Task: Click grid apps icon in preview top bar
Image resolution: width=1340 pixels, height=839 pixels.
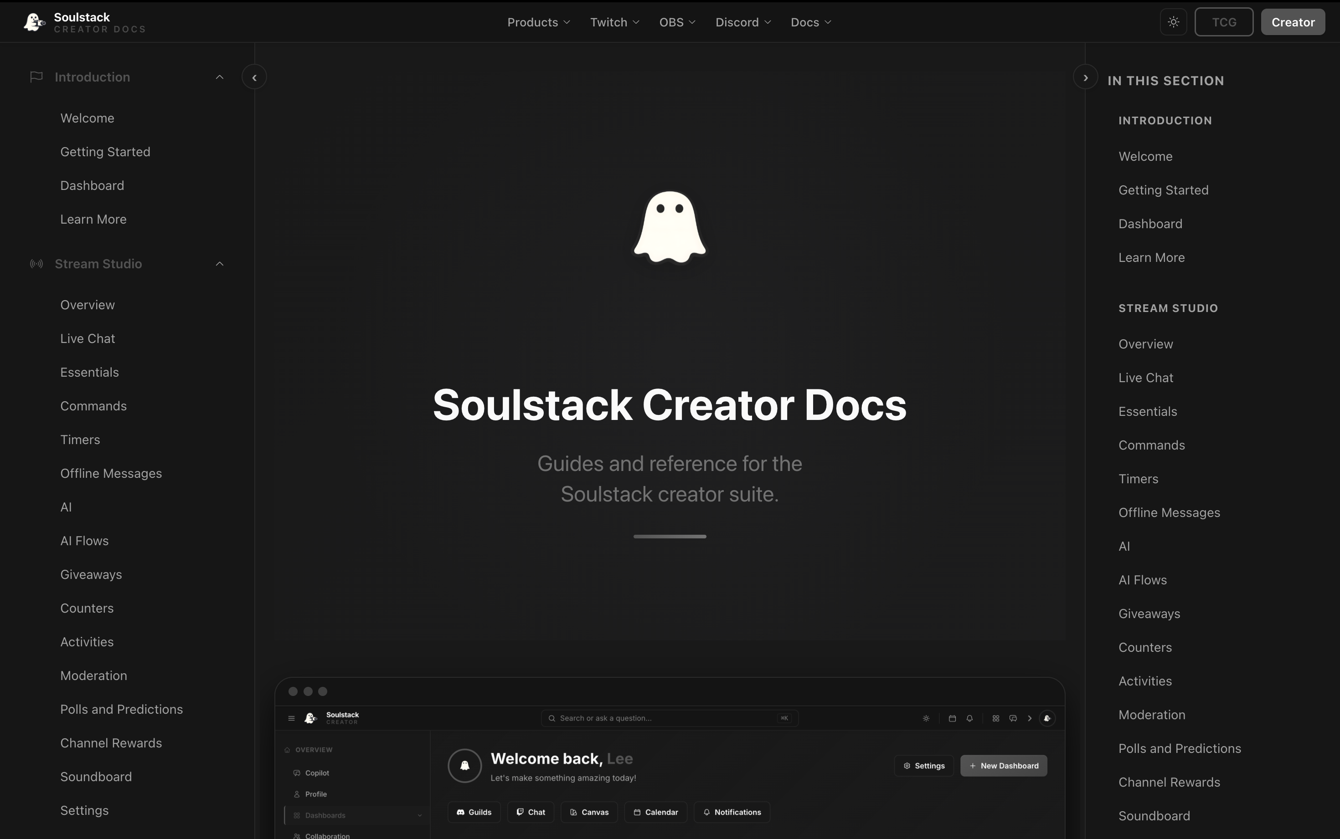Action: click(996, 718)
